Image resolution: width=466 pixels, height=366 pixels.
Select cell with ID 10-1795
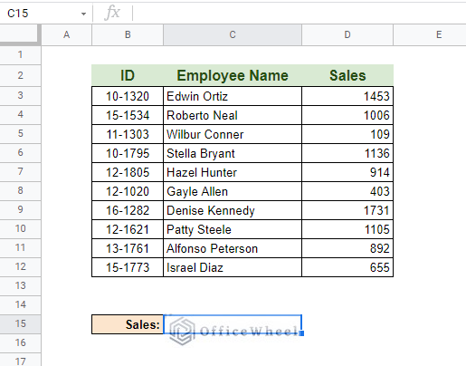pos(128,153)
